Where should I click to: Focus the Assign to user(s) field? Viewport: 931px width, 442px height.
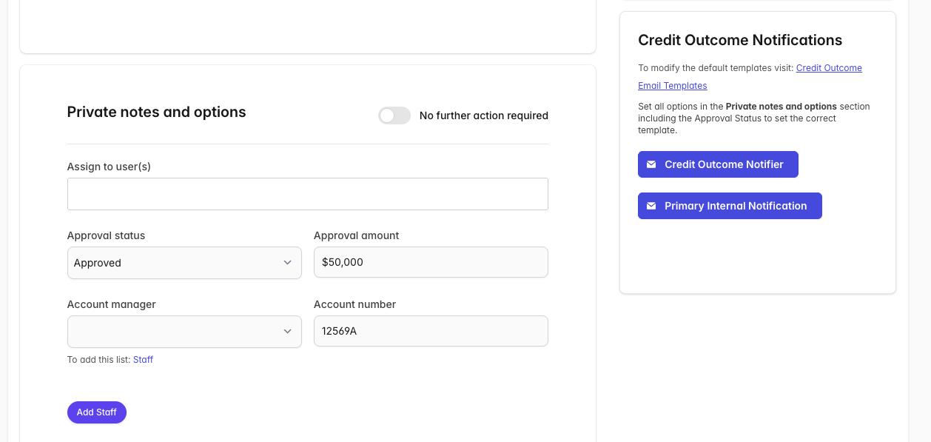pyautogui.click(x=307, y=194)
